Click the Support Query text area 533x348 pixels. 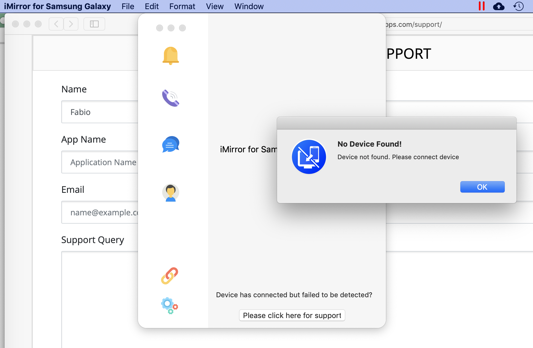pyautogui.click(x=100, y=300)
